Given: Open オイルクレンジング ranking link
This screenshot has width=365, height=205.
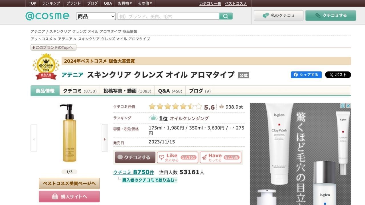Looking at the screenshot, I should 189,118.
